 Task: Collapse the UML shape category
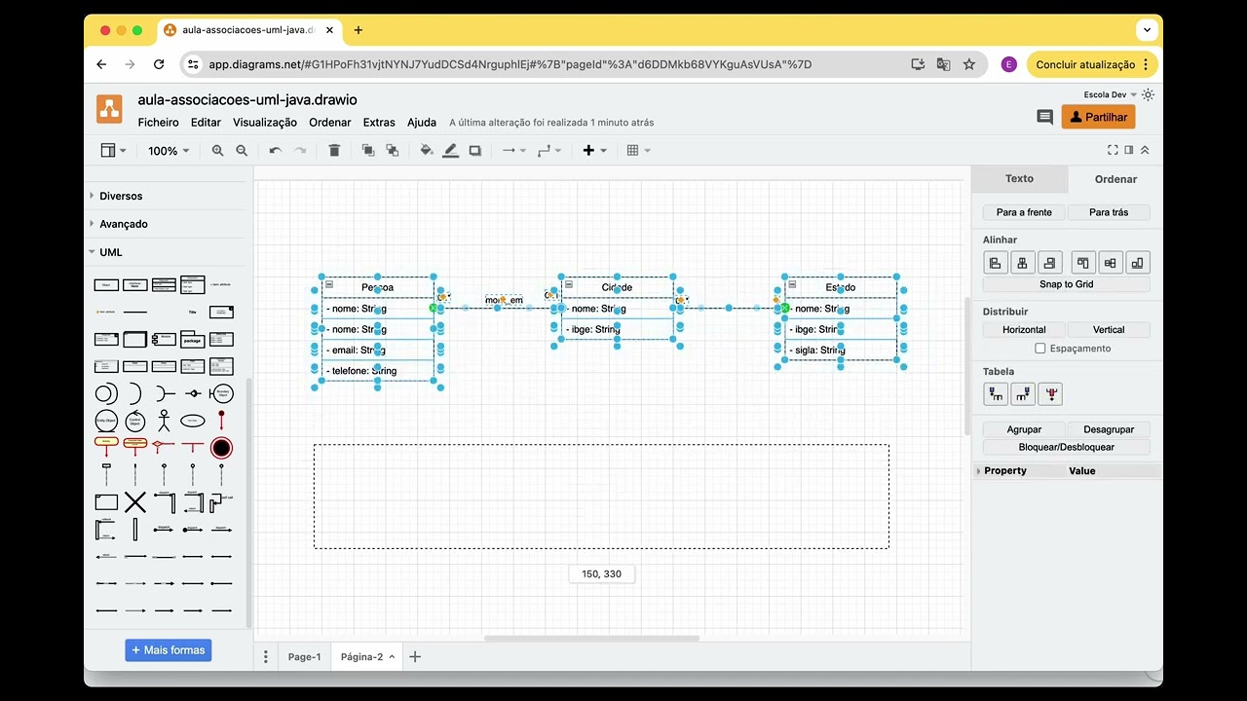click(x=111, y=252)
